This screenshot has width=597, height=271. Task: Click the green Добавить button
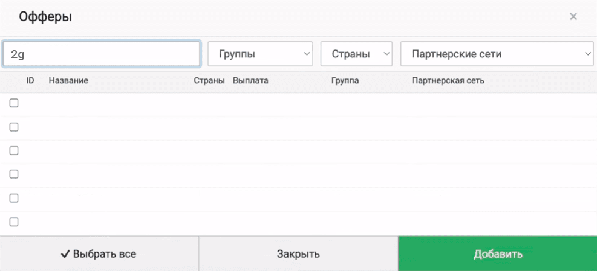pos(498,254)
